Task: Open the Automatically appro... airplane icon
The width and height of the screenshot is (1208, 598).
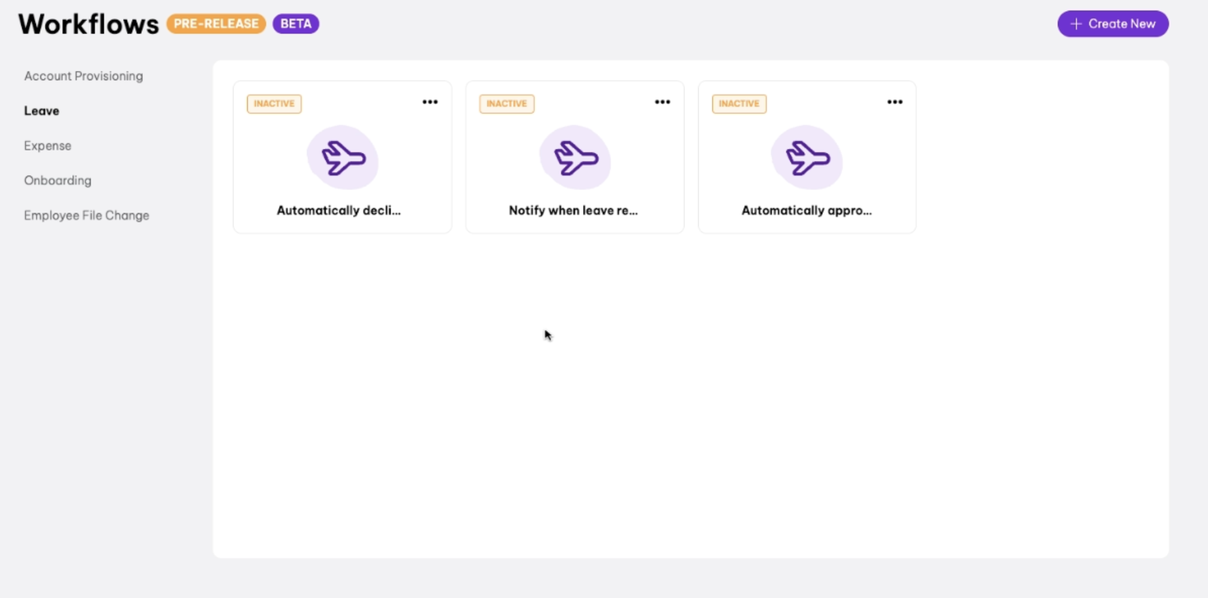Action: coord(807,157)
